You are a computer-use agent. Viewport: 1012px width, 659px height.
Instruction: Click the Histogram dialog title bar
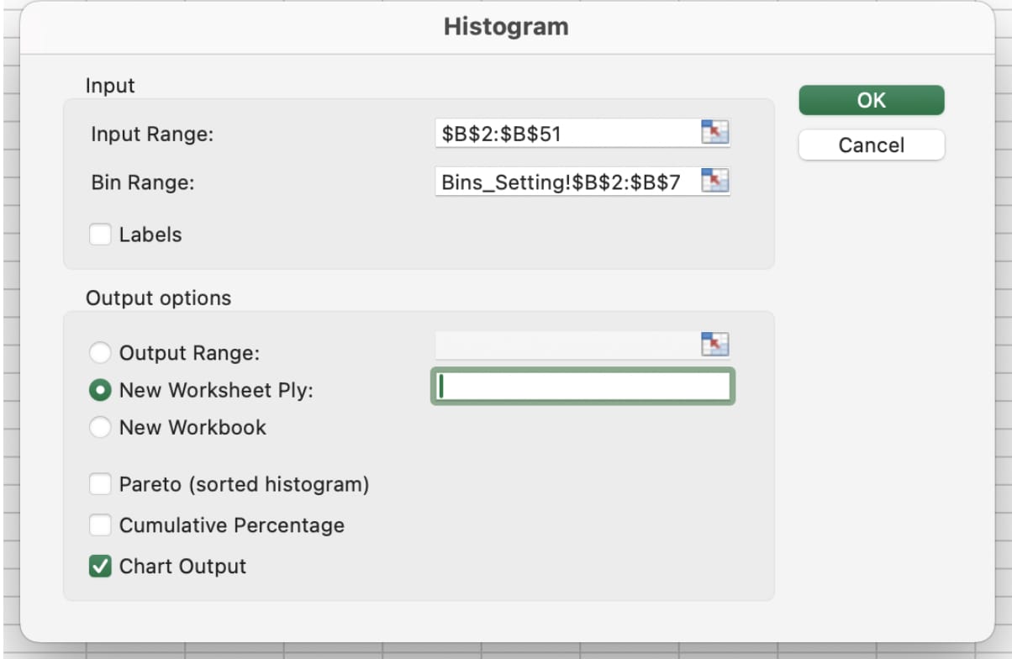pyautogui.click(x=505, y=26)
